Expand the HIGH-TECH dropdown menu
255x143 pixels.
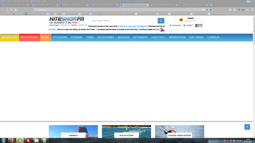tap(159, 37)
